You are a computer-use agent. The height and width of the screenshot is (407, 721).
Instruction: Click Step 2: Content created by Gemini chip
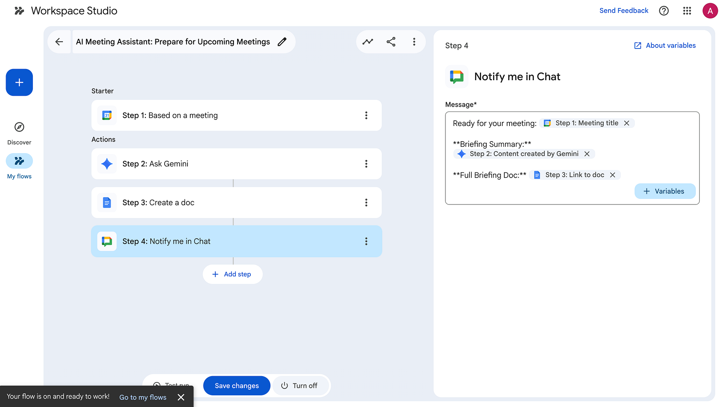tap(524, 154)
